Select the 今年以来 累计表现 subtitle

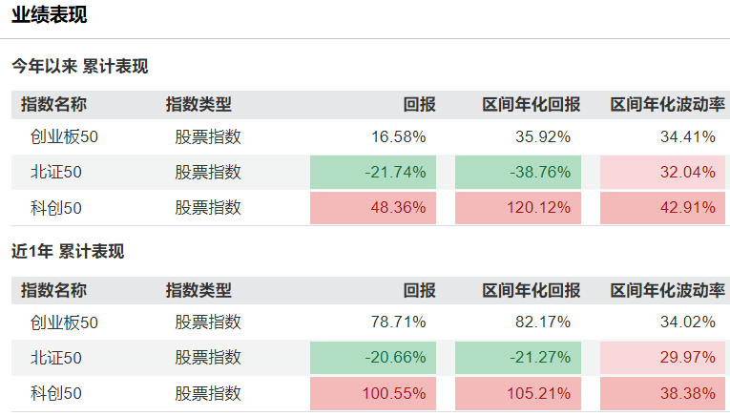point(79,66)
